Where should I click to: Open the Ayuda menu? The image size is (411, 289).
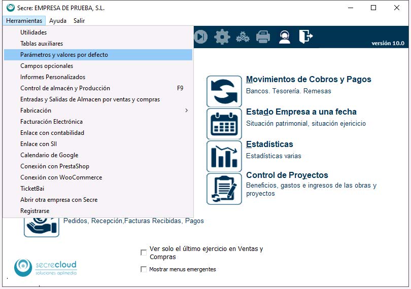pyautogui.click(x=58, y=21)
